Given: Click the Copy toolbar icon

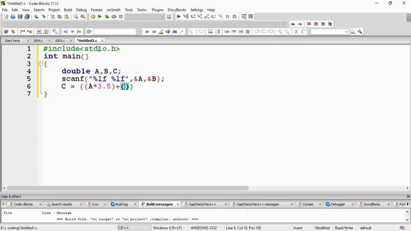Looking at the screenshot, I should pyautogui.click(x=60, y=17).
